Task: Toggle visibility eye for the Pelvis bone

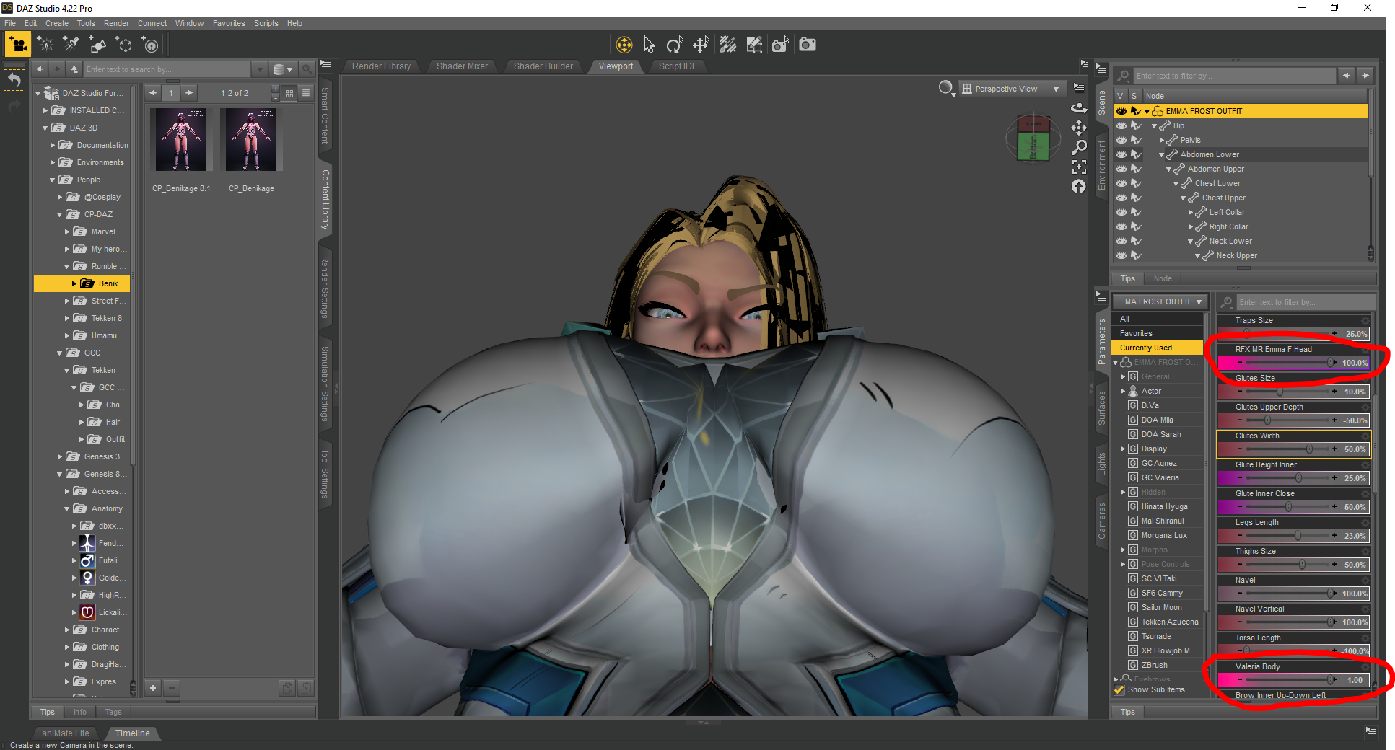Action: (x=1121, y=140)
